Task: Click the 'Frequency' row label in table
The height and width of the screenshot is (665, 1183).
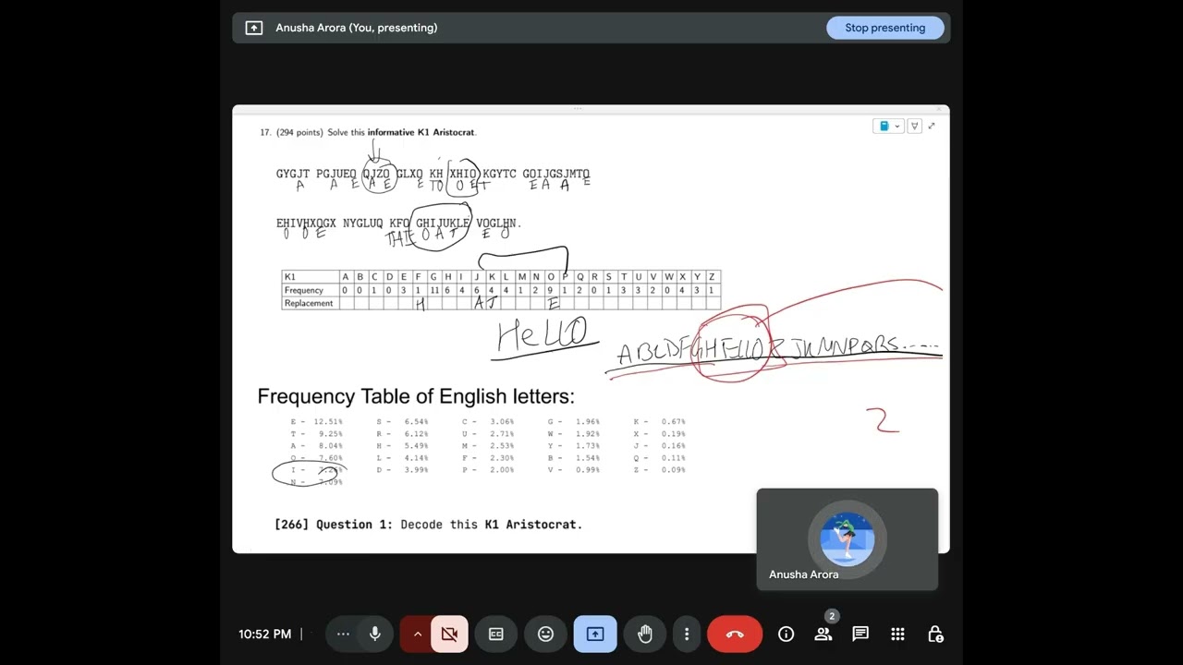Action: pos(304,290)
